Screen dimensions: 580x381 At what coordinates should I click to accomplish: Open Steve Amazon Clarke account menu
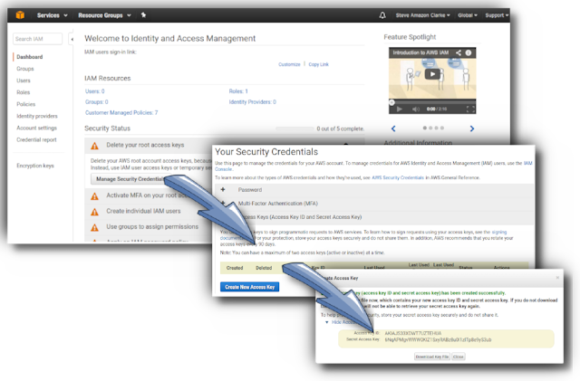coord(423,15)
